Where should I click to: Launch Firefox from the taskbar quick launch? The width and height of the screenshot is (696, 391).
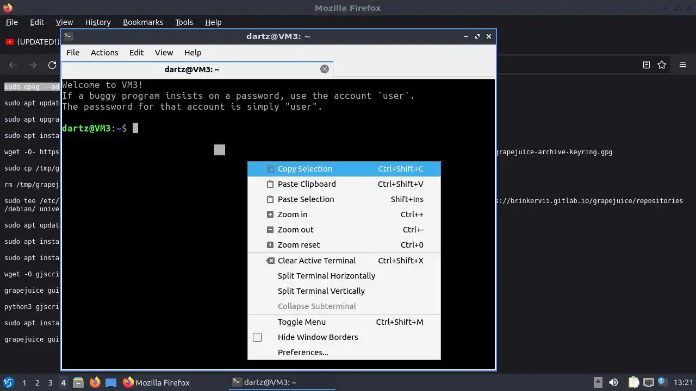(95, 382)
